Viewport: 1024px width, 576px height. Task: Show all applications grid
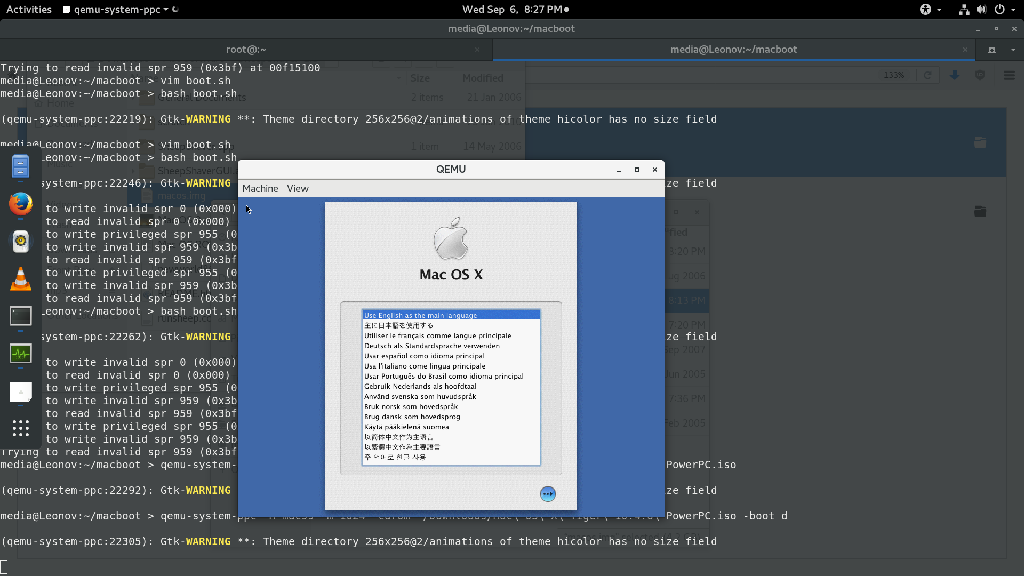coord(21,428)
